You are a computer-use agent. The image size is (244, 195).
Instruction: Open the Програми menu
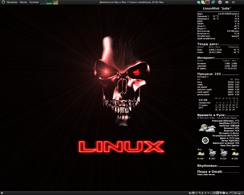point(12,2)
